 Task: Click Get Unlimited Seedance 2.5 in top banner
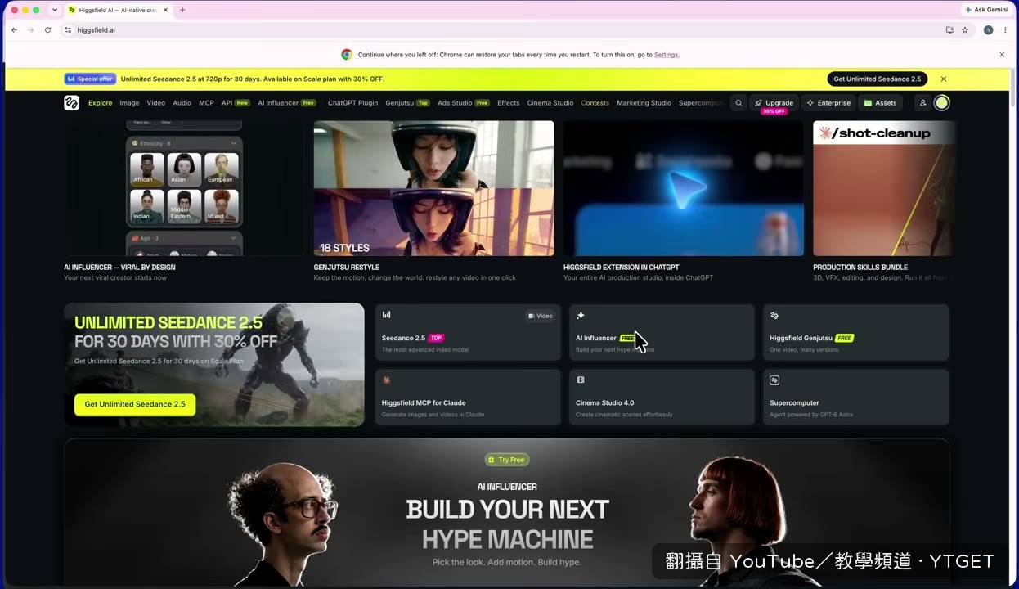point(878,79)
